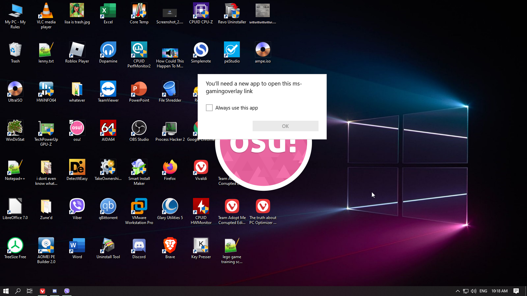Select the Vivaldi desktop shortcut
Viewport: 527px width, 296px height.
[201, 170]
